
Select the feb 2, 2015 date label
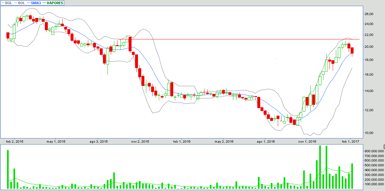pos(15,141)
